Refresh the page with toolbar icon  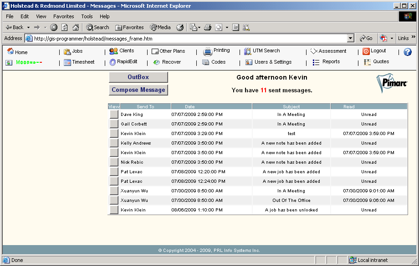tap(64, 27)
